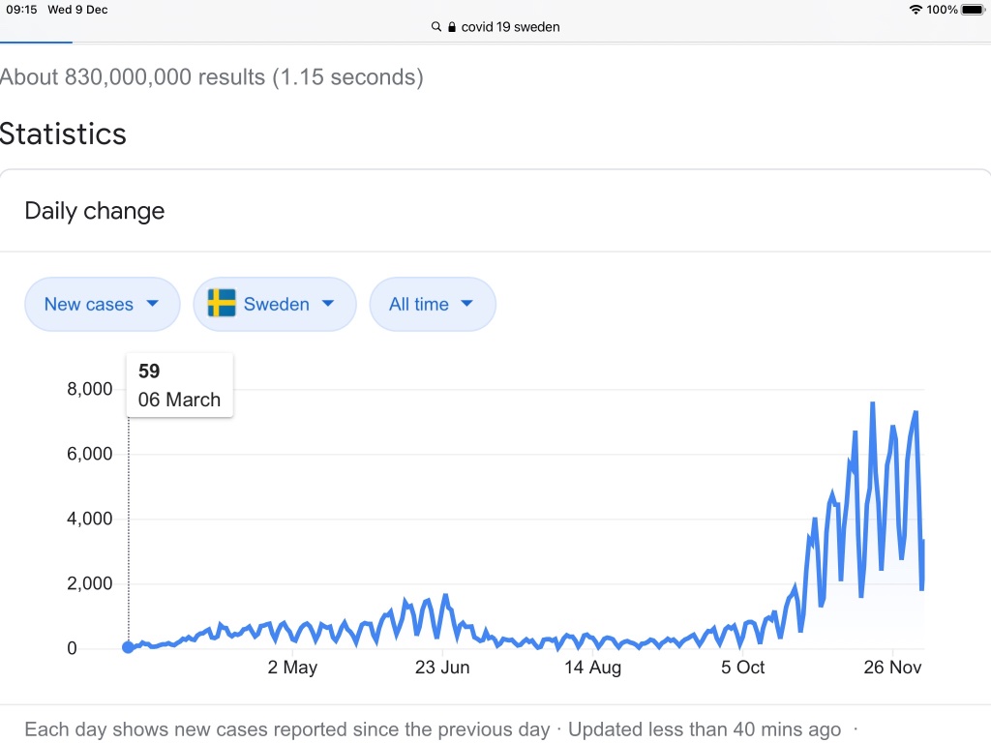Tap the clock time in status bar
Image resolution: width=991 pixels, height=743 pixels.
pos(21,10)
